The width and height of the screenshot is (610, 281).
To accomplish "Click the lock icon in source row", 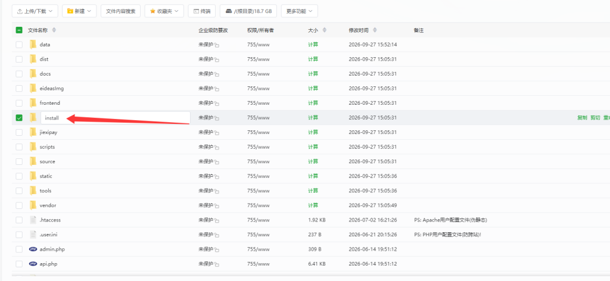I will coord(217,163).
